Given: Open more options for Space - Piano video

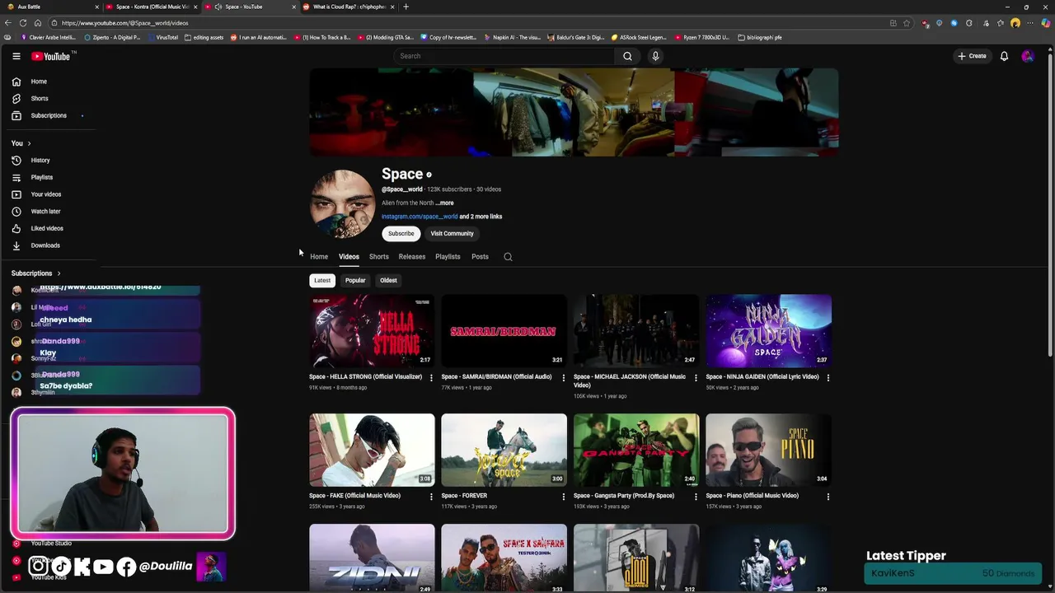Looking at the screenshot, I should click(x=828, y=497).
